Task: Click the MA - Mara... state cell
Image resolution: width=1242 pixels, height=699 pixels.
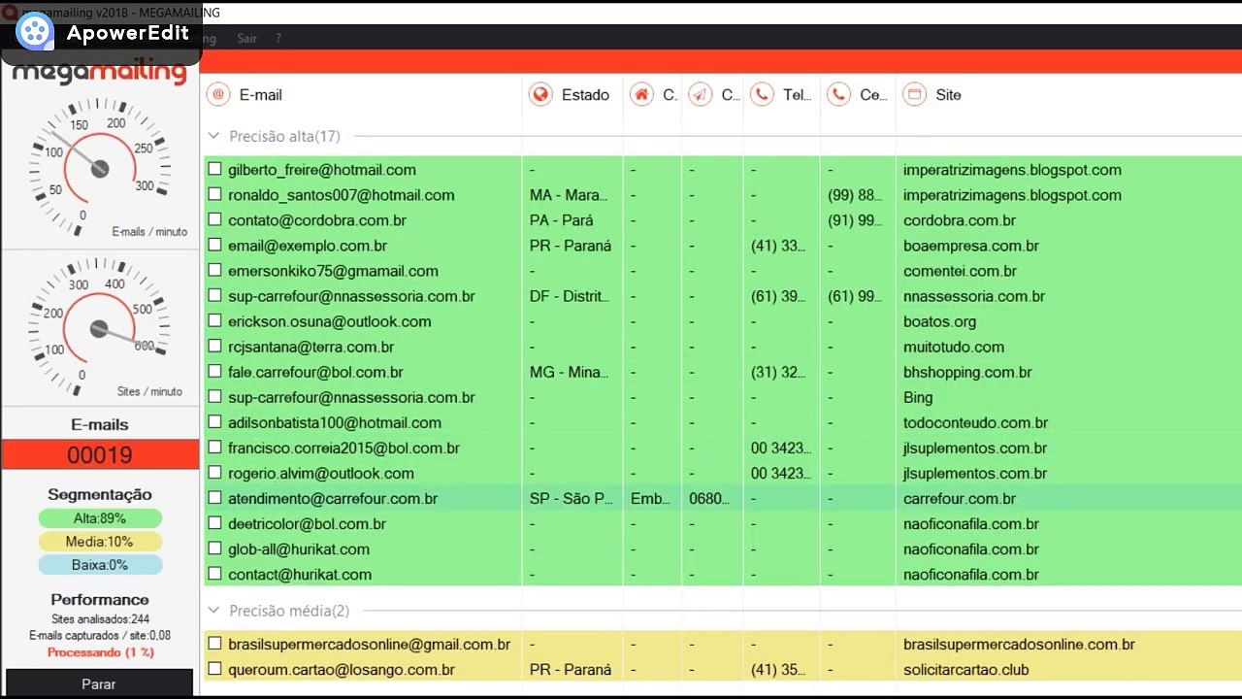Action: click(x=570, y=194)
